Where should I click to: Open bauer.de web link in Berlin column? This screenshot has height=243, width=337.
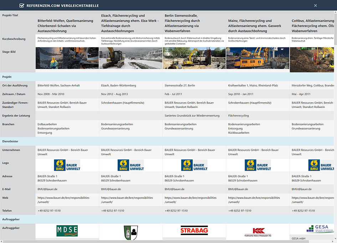190,200
